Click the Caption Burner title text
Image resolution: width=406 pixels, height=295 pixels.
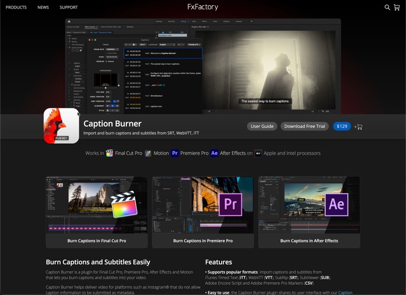click(x=113, y=123)
